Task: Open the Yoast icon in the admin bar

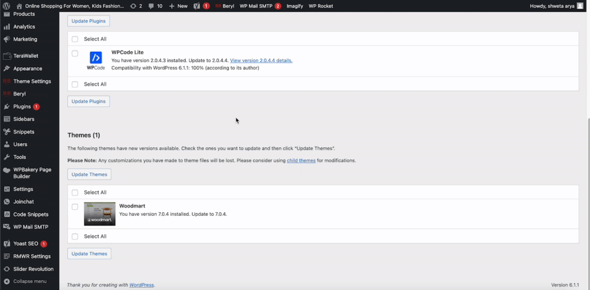Action: (x=196, y=6)
